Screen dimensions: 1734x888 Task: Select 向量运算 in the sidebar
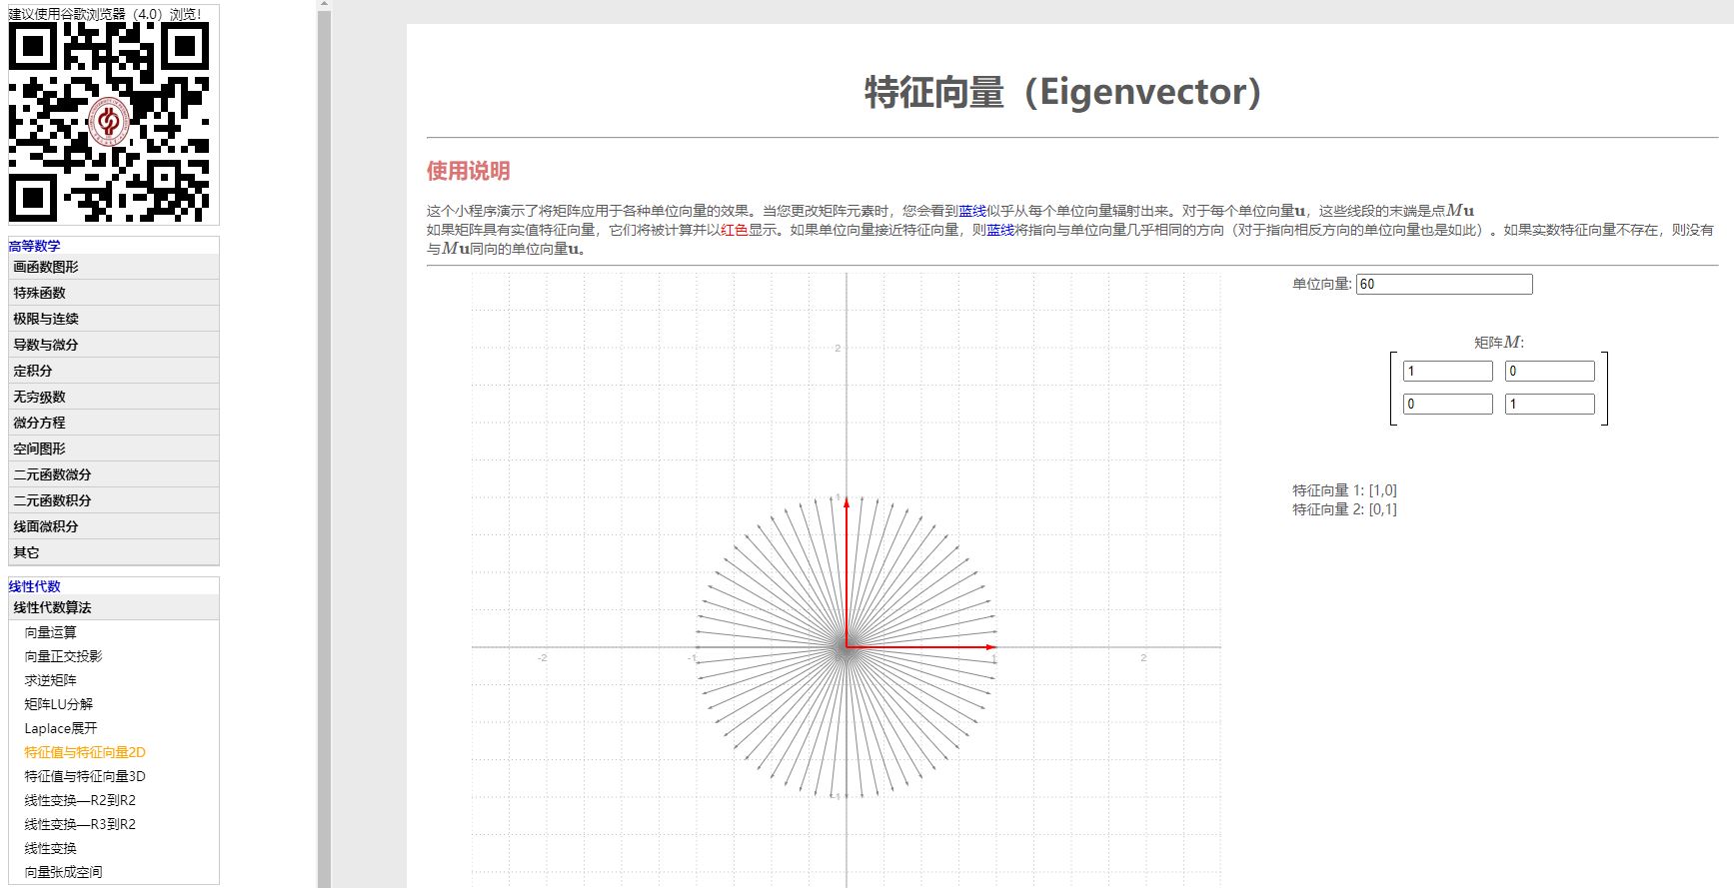[x=50, y=632]
